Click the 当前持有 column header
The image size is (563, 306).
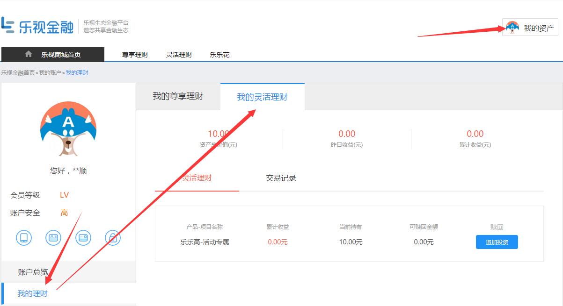(351, 227)
